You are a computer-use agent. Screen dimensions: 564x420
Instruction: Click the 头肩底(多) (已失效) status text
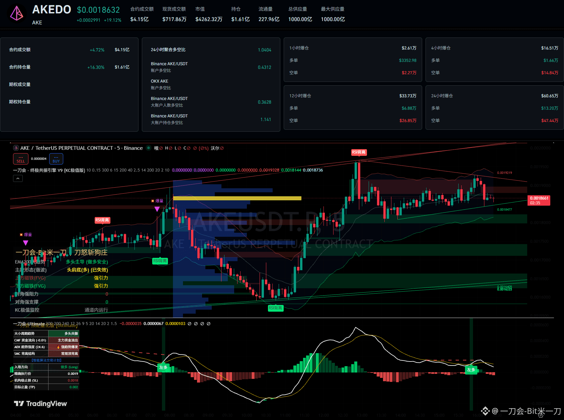point(87,270)
